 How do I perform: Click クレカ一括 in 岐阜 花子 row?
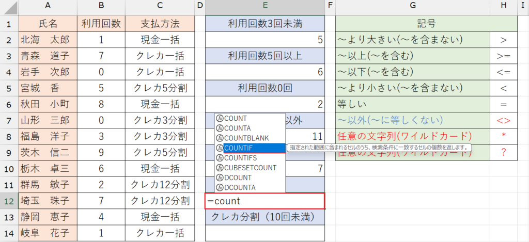[x=160, y=233]
